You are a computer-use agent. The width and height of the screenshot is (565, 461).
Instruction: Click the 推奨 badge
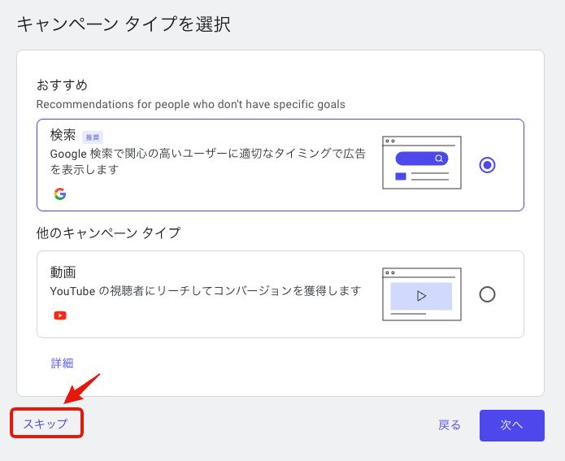point(93,137)
